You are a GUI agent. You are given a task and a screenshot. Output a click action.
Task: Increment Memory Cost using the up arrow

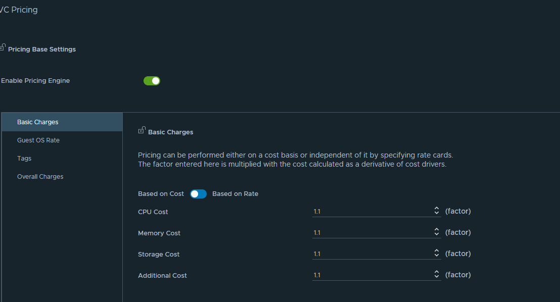(437, 230)
